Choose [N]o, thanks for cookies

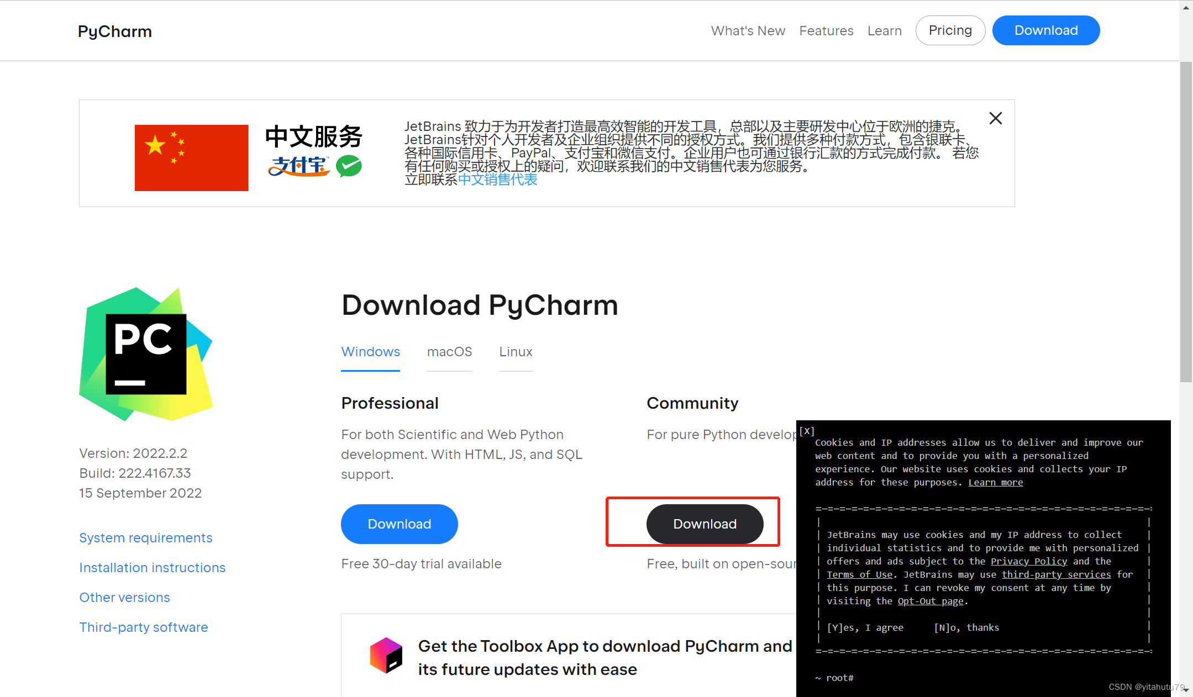point(966,628)
